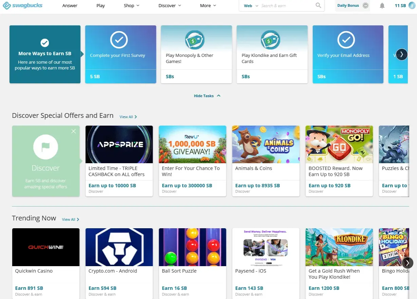The width and height of the screenshot is (417, 299).
Task: Click 'Earn up to 8935 SB' text
Action: 258,186
